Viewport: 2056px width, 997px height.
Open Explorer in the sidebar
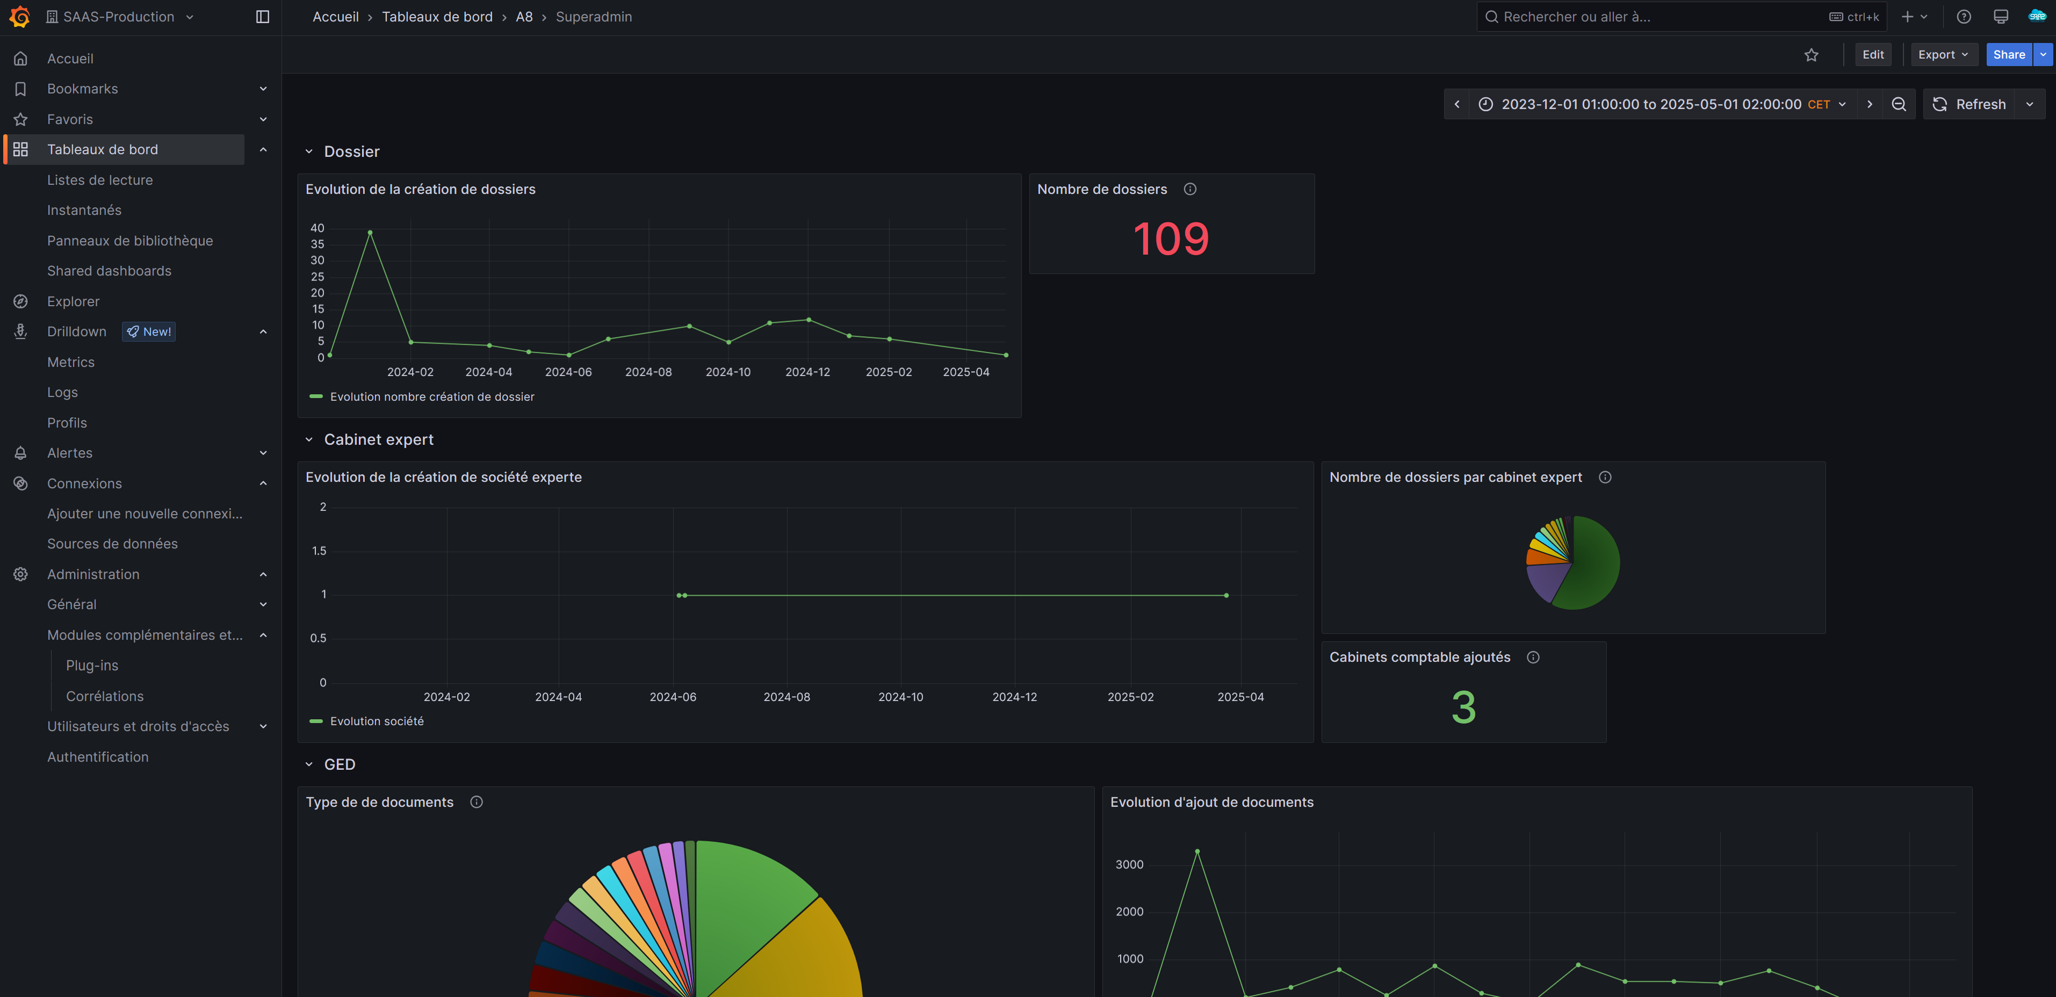click(x=74, y=301)
